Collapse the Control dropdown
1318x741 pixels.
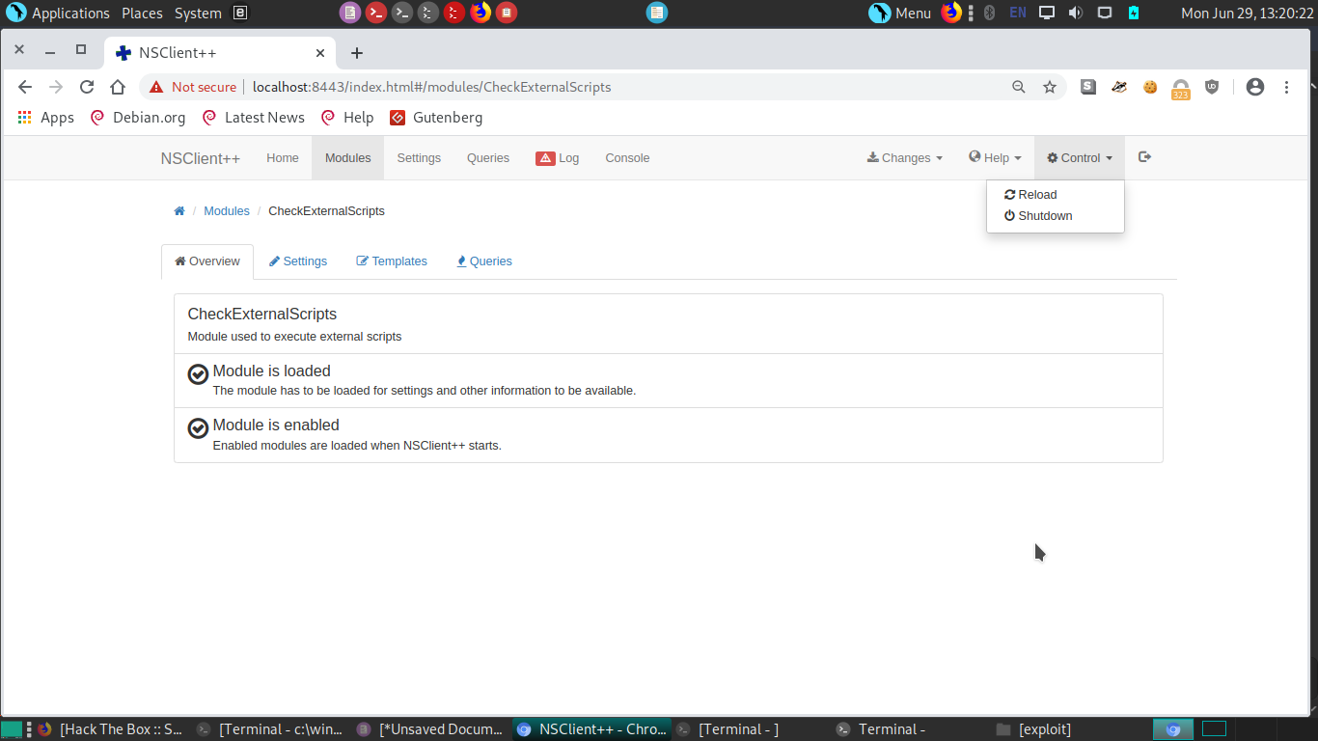[1079, 158]
